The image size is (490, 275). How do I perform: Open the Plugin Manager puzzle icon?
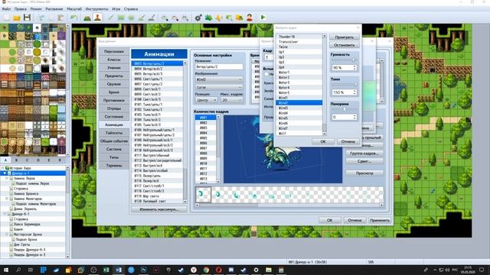click(x=208, y=18)
